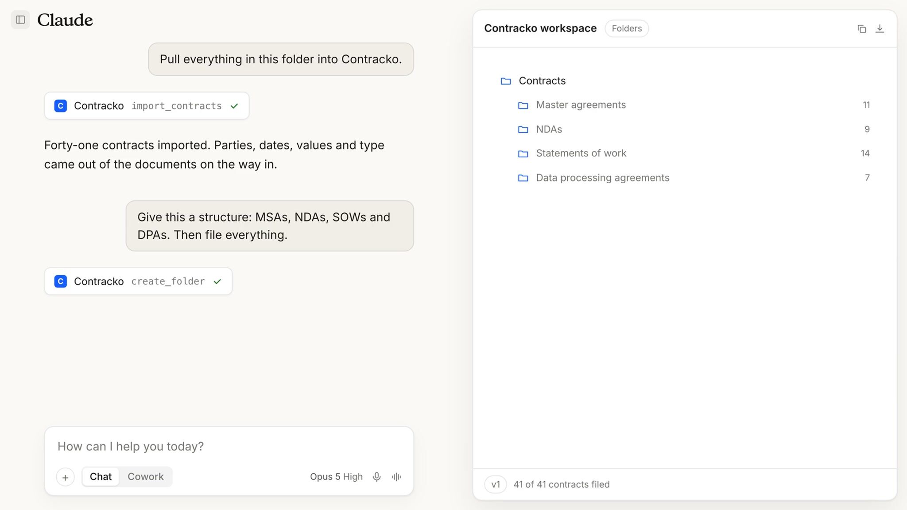Open the v1 version selector
Image resolution: width=907 pixels, height=510 pixels.
(x=496, y=484)
